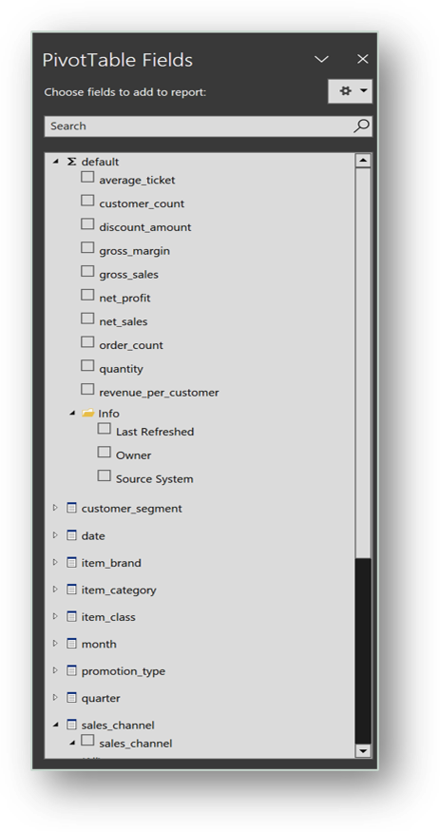This screenshot has height=832, width=440.
Task: Click the scrollbar down arrow
Action: [363, 750]
